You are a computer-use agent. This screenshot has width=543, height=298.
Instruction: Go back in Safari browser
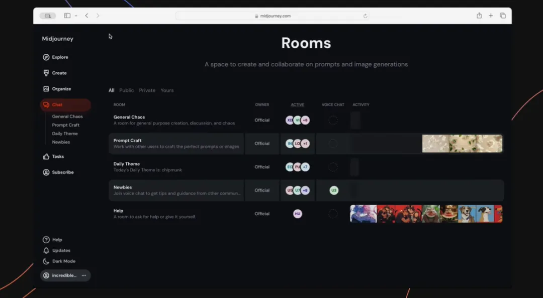[86, 16]
